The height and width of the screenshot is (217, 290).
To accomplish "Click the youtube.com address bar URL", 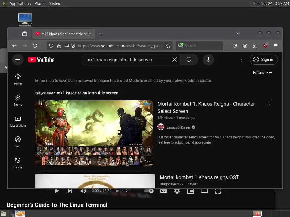I will tap(120, 46).
